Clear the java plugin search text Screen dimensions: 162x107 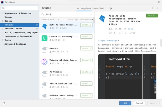click(x=91, y=15)
